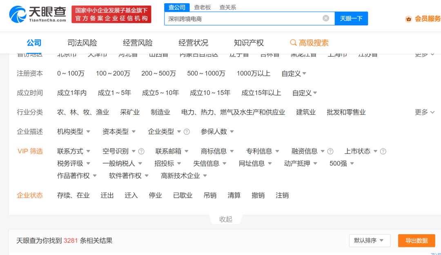This screenshot has width=441, height=255.
Task: Click the ? icon next to 融资信息
Action: click(330, 151)
